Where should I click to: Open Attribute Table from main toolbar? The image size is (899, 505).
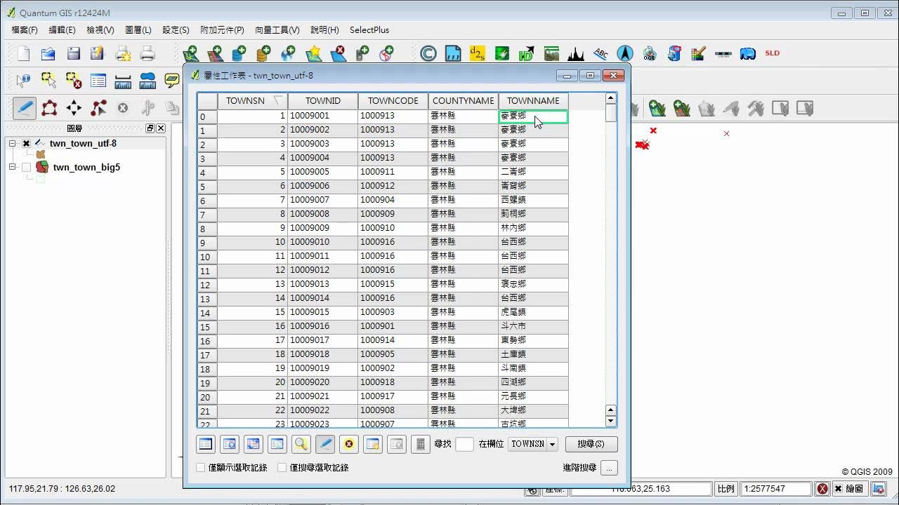click(x=98, y=81)
